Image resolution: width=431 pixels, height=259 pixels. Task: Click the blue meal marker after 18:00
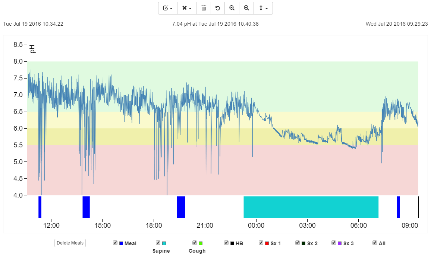coord(181,207)
